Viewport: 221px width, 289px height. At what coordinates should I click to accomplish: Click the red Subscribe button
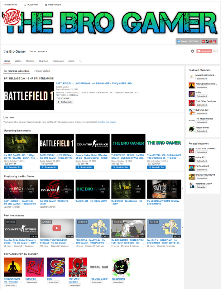204,51
